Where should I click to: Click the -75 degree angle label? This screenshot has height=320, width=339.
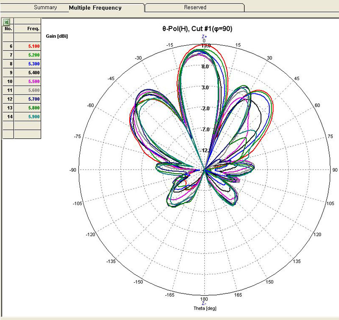click(77, 136)
